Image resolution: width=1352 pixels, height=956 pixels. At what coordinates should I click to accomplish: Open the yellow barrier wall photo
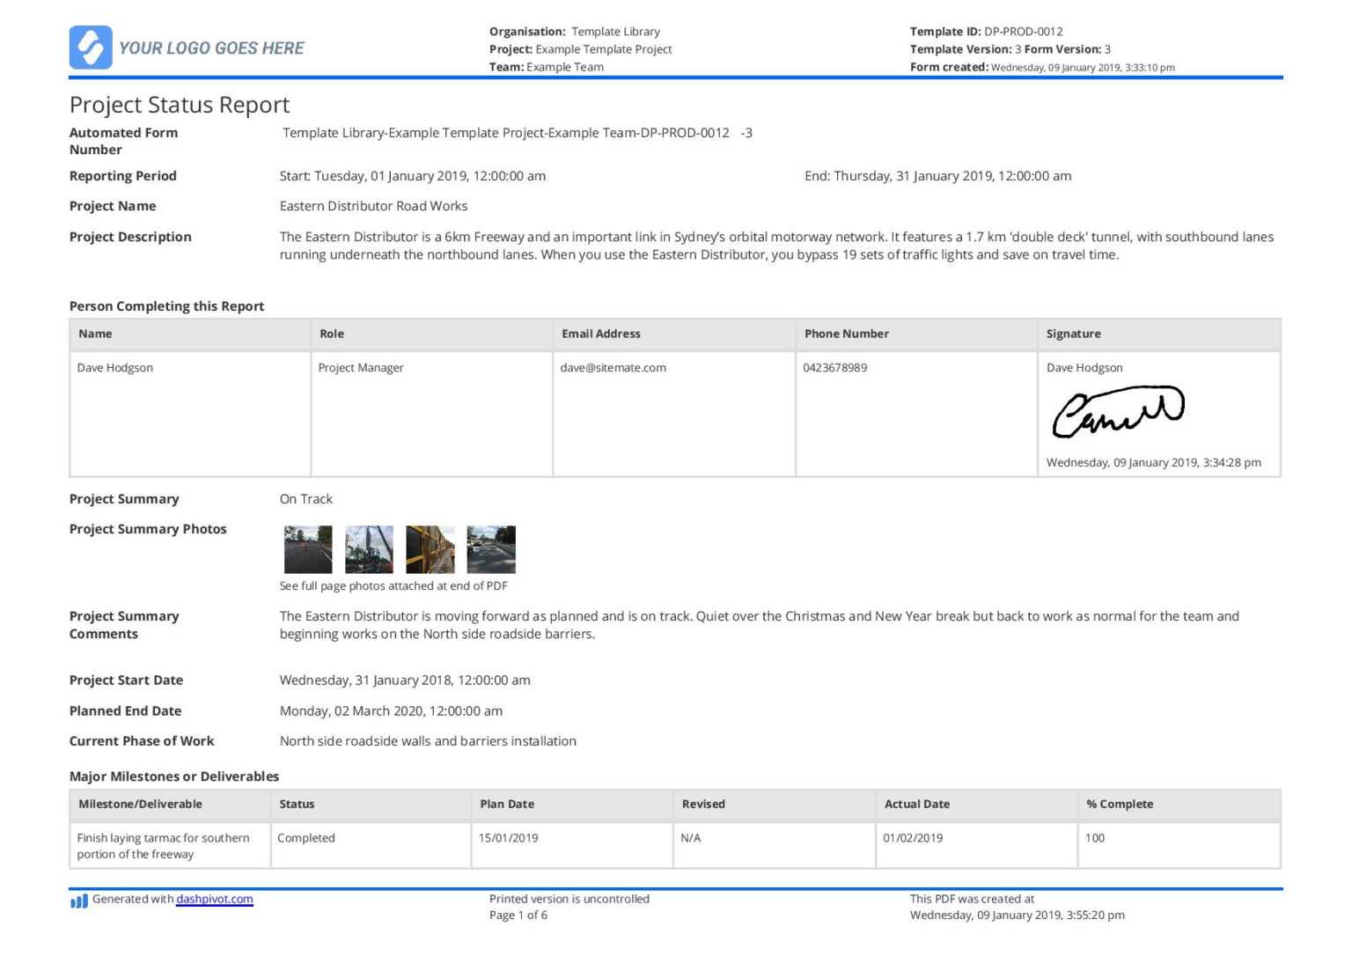(430, 548)
